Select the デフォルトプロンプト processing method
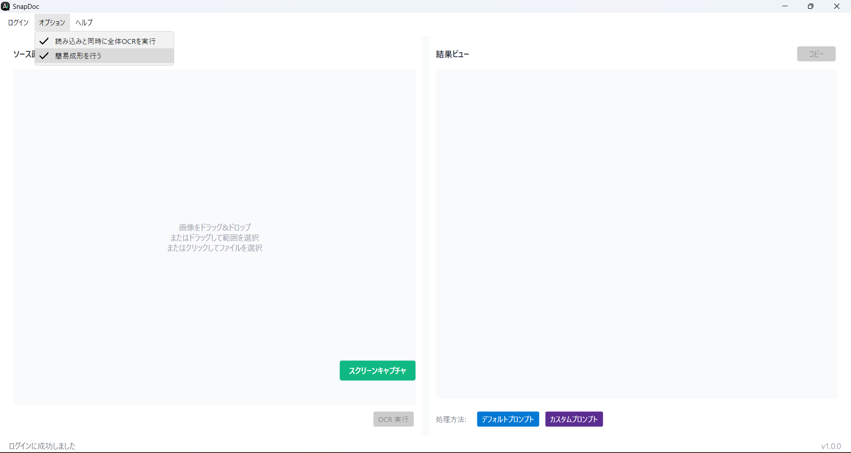 (508, 419)
